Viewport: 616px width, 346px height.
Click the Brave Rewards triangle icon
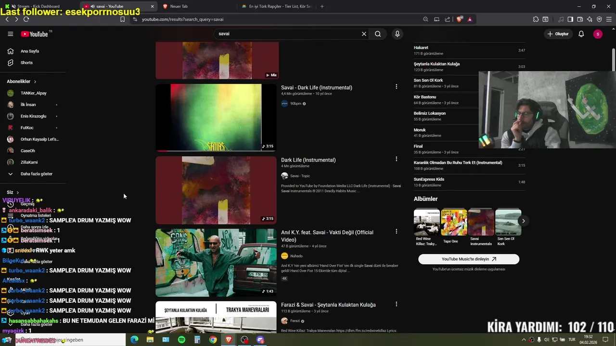(x=470, y=19)
